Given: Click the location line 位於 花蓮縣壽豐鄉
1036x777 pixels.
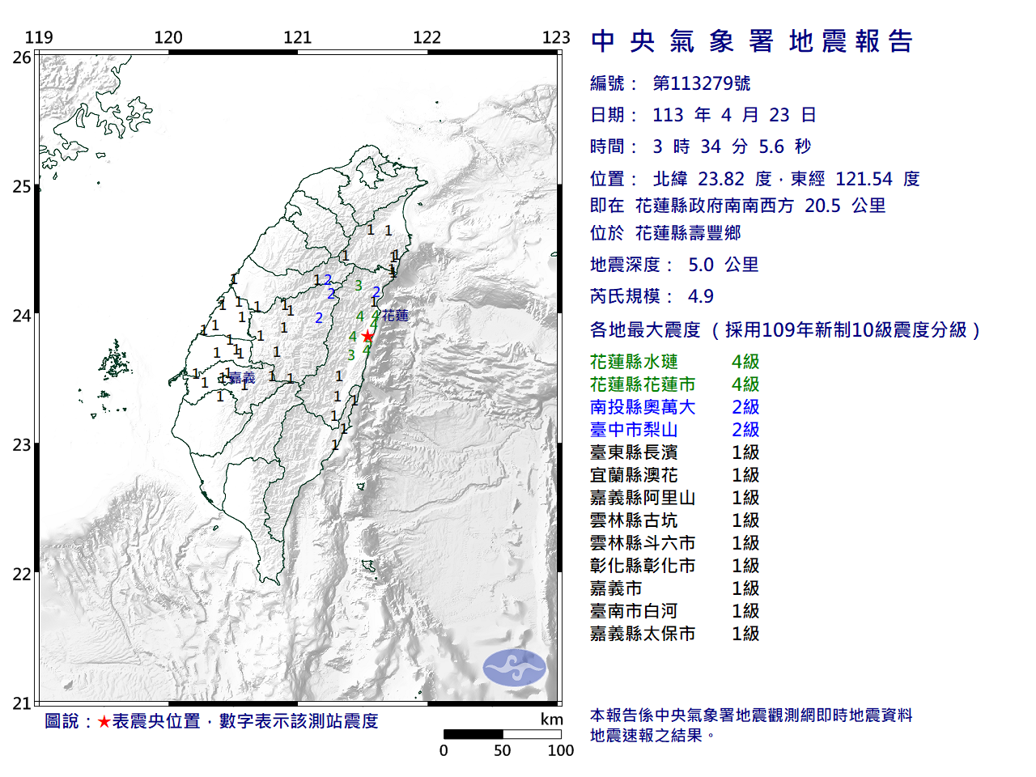Looking at the screenshot, I should [665, 233].
